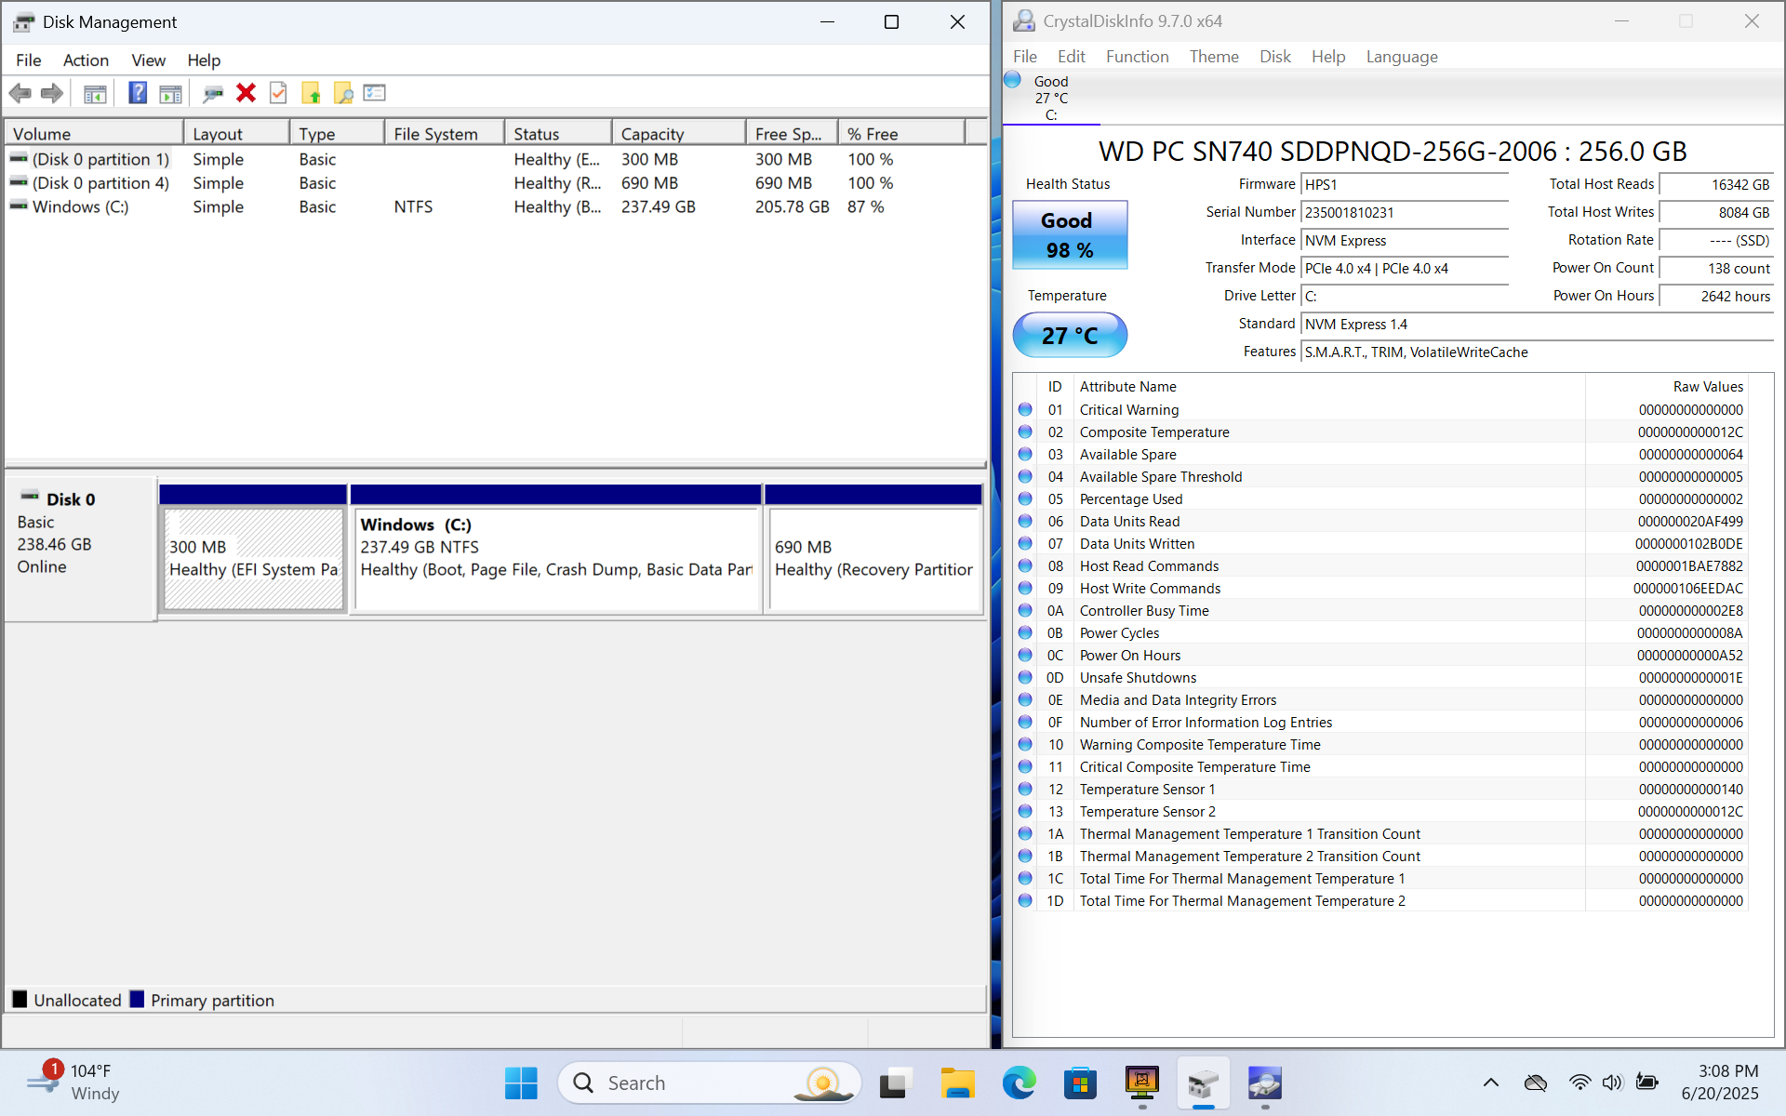This screenshot has height=1116, width=1786.
Task: Open the Language menu in CrystalDiskInfo
Action: [1401, 57]
